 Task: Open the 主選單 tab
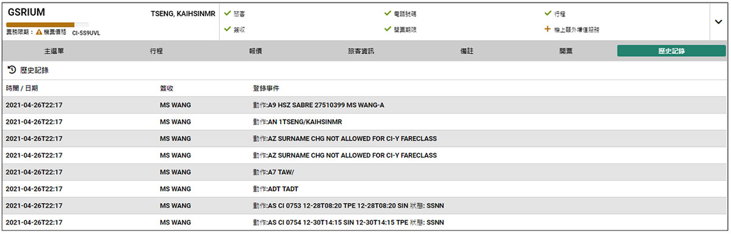pos(54,51)
